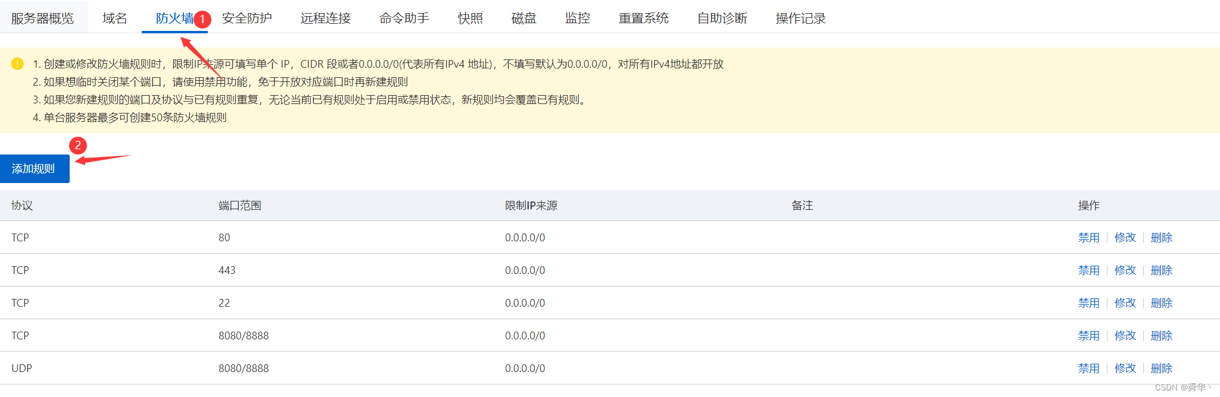The height and width of the screenshot is (397, 1220).
Task: Disable the UDP 8080/8888 rule
Action: point(1088,368)
